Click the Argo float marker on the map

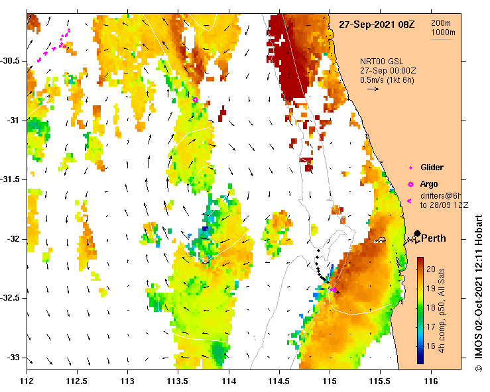pyautogui.click(x=196, y=99)
